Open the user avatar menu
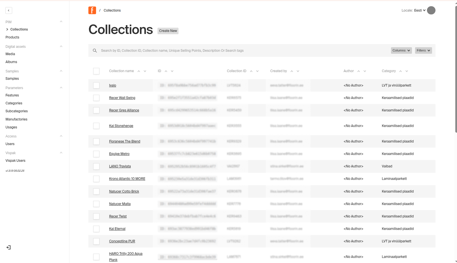Viewport: 457px width, 263px height. pos(431,10)
